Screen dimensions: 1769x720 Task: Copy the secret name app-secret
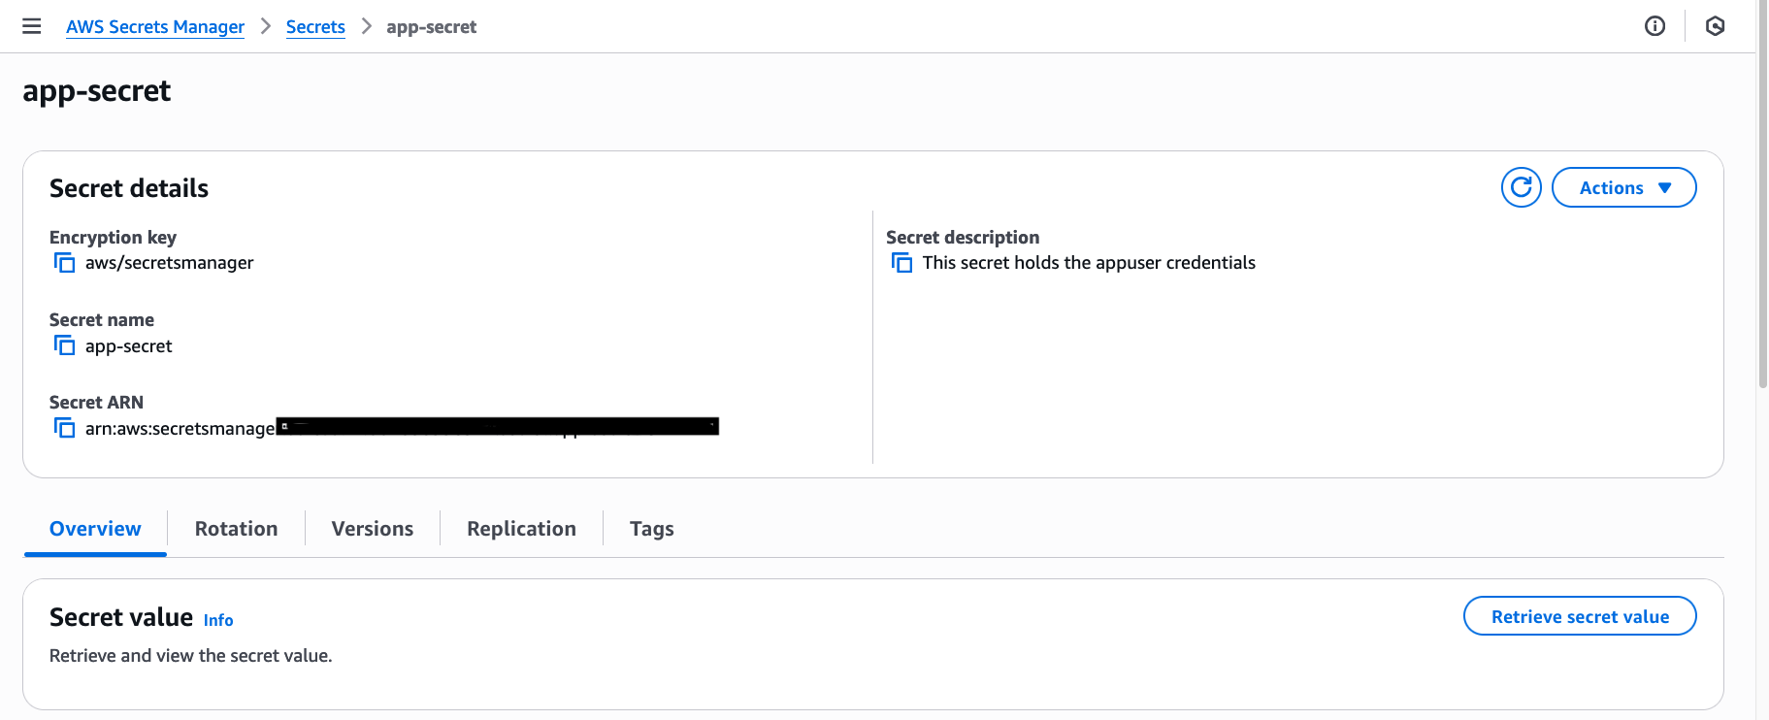[64, 345]
